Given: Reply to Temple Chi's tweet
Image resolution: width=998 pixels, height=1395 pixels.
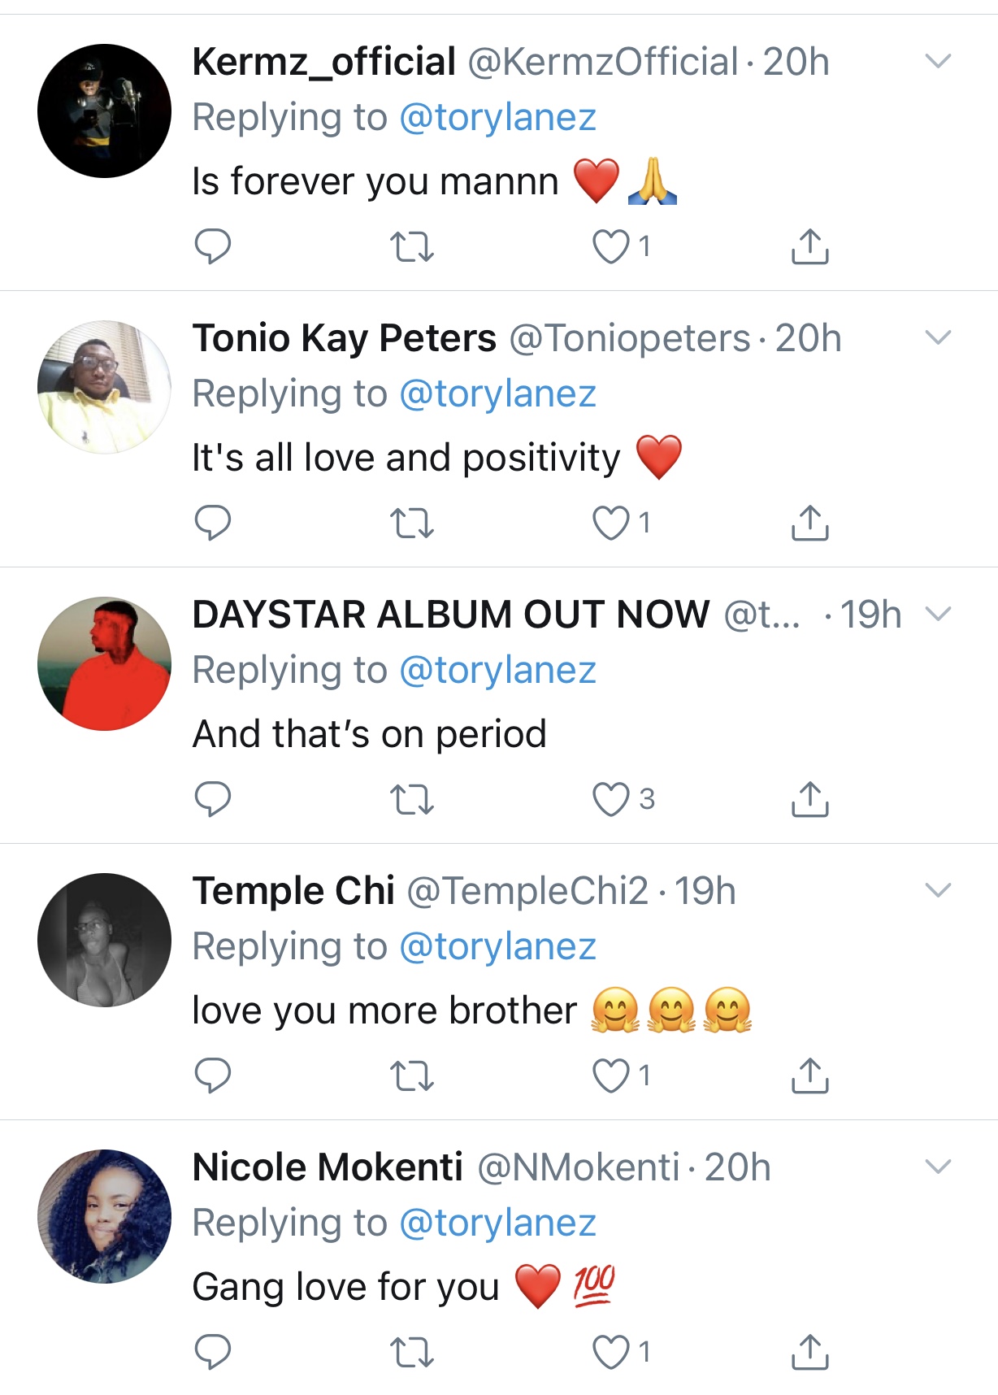Looking at the screenshot, I should pyautogui.click(x=213, y=1079).
